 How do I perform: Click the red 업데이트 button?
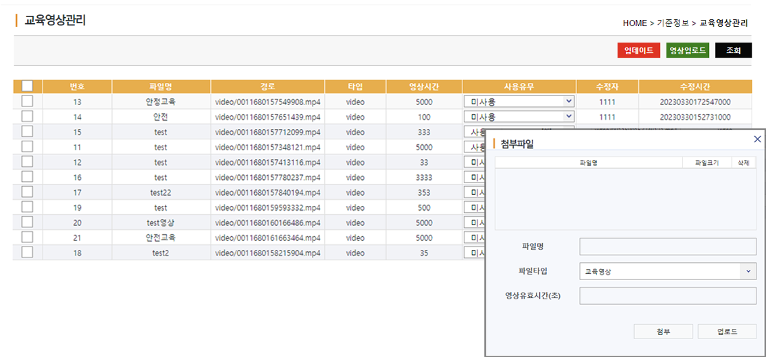point(638,50)
